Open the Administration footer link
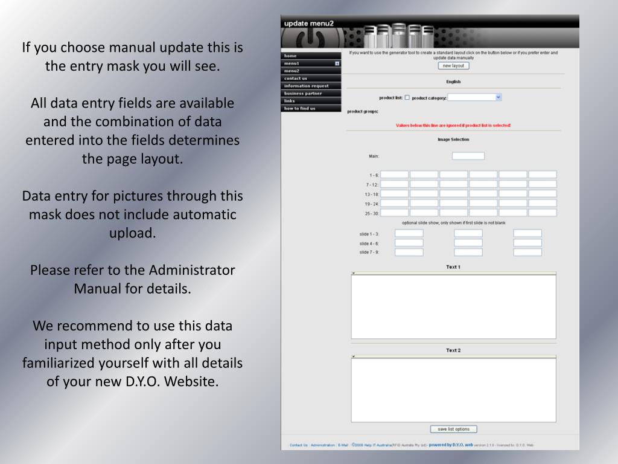Viewport: 618px width, 464px height. tap(323, 445)
